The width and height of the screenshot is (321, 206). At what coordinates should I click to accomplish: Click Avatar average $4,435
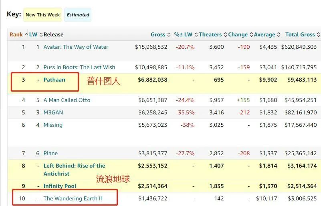[268, 47]
